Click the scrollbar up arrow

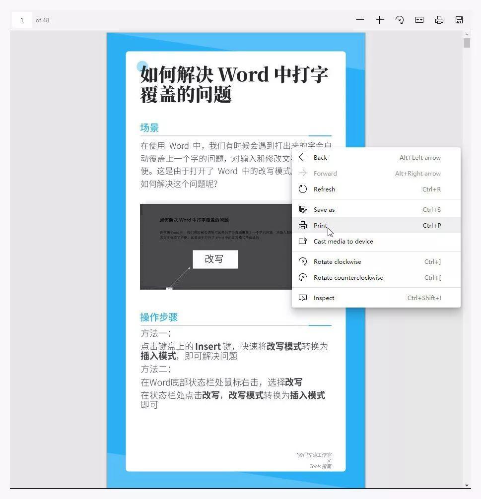coord(467,34)
